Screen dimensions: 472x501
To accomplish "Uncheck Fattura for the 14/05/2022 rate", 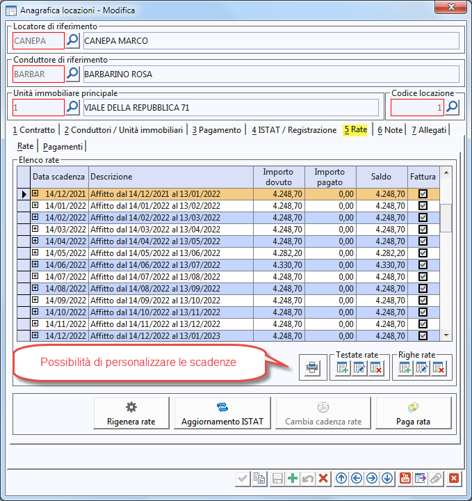I will click(x=423, y=253).
